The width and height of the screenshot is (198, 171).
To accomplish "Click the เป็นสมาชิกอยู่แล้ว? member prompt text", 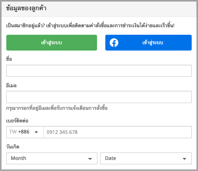I will pyautogui.click(x=26, y=25).
